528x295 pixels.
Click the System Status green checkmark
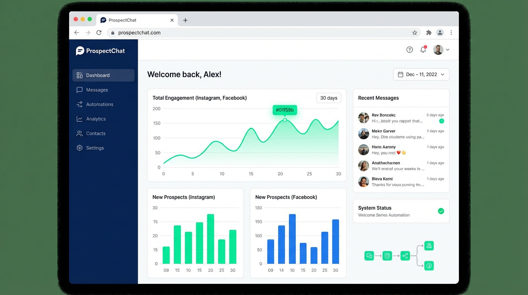[x=440, y=211]
